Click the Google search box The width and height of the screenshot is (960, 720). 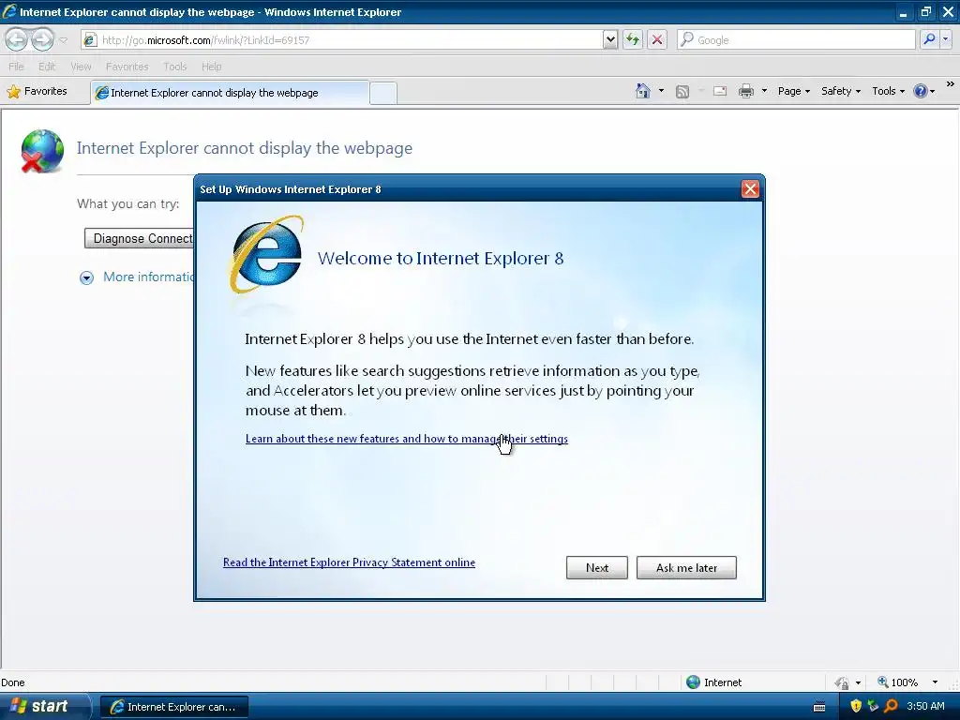pos(797,39)
